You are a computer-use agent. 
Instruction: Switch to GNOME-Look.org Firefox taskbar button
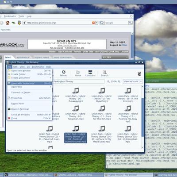tap(78, 175)
